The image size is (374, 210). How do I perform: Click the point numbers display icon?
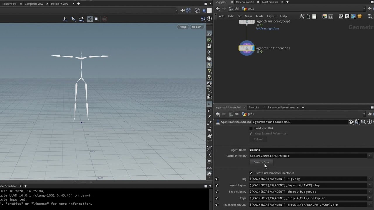tap(209, 123)
